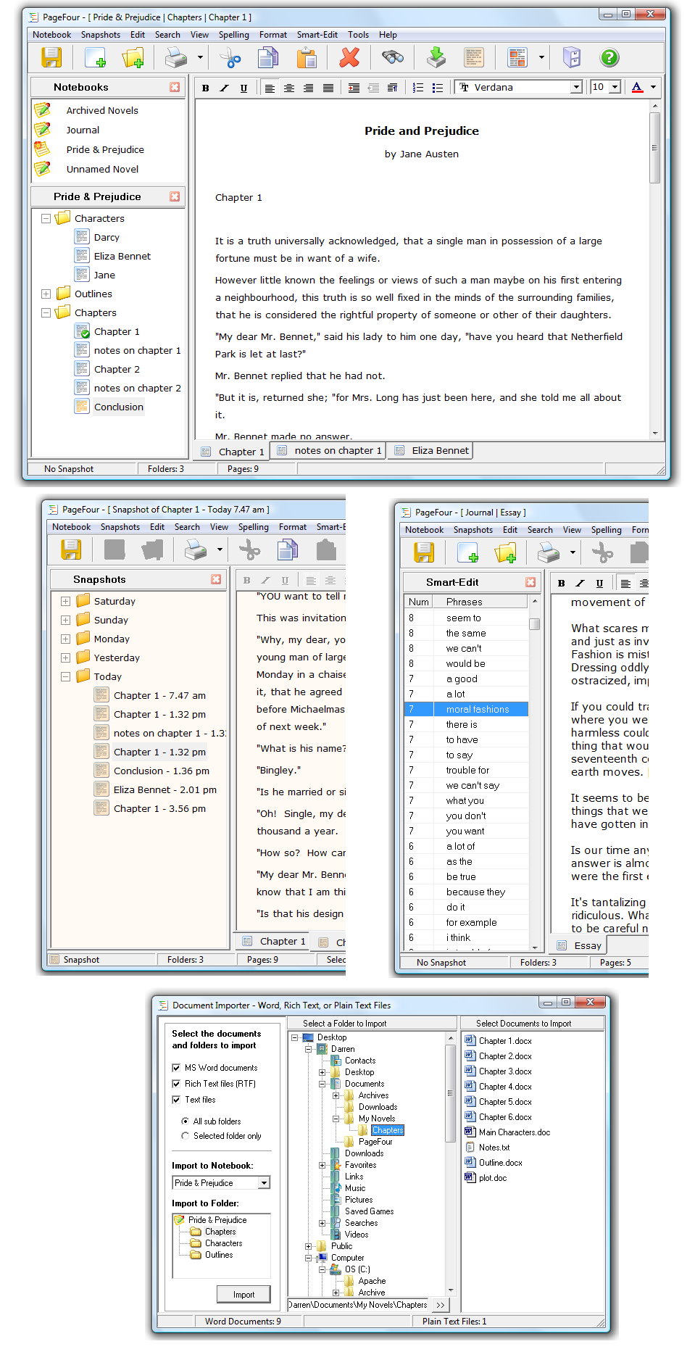Click the green arrow Import icon

(x=436, y=57)
